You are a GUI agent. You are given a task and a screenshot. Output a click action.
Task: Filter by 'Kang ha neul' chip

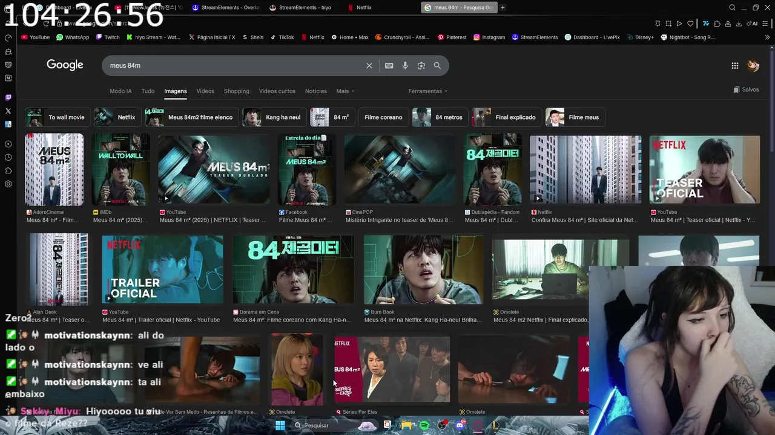coord(274,117)
